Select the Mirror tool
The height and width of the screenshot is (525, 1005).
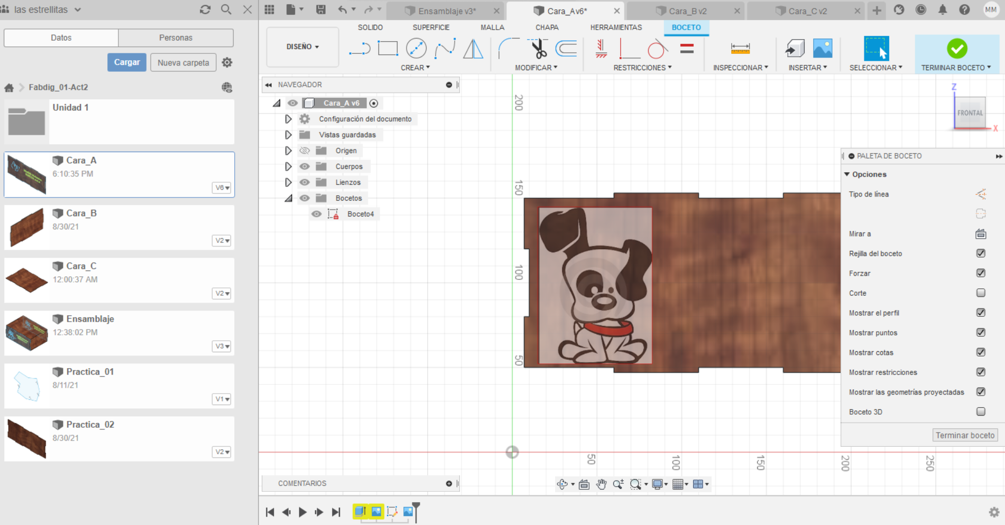coord(473,49)
